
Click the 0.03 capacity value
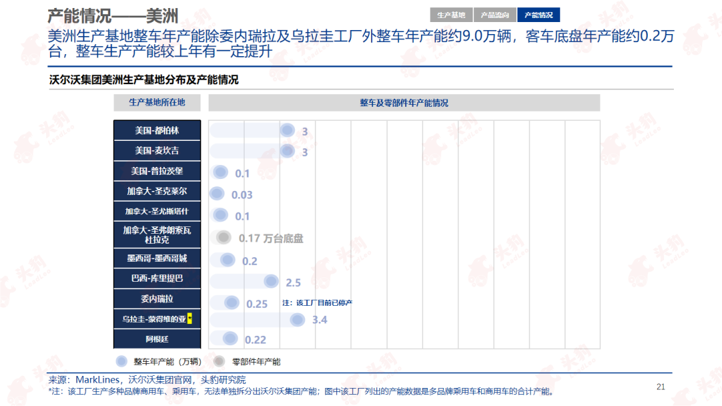tap(242, 195)
